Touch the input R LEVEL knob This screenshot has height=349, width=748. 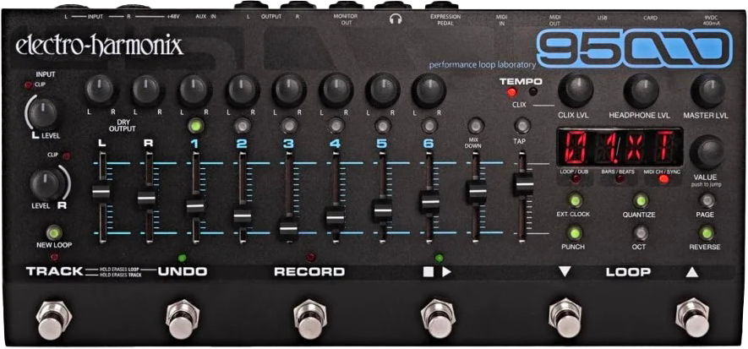click(x=46, y=183)
